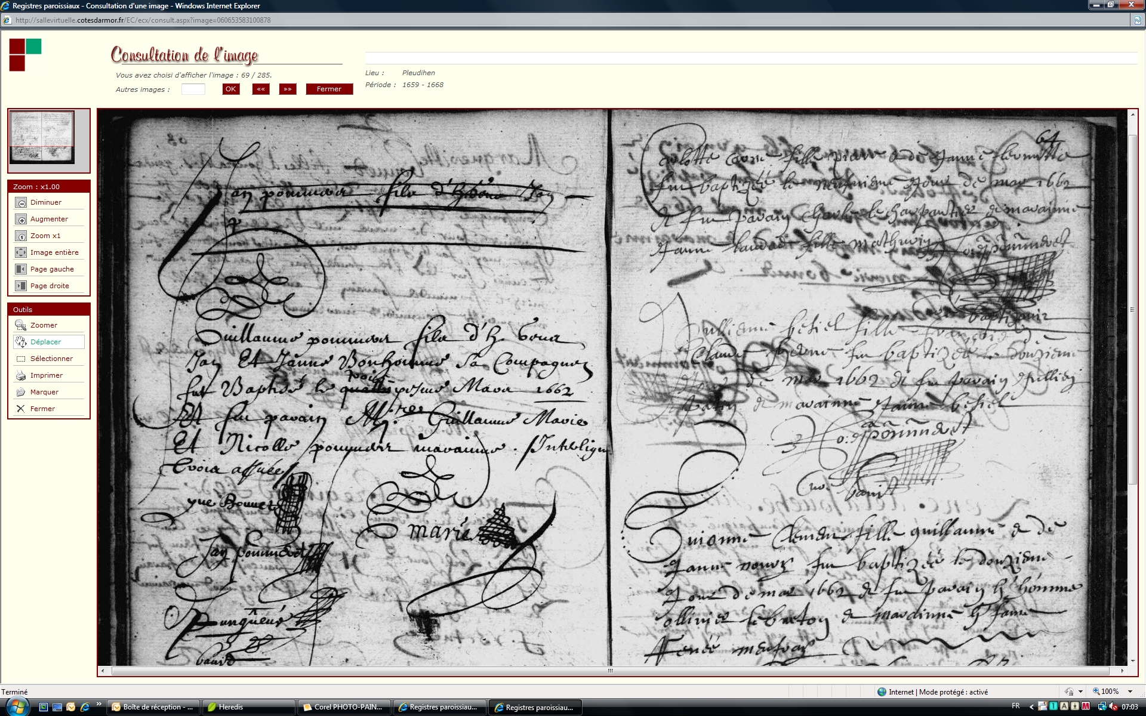Click the page overview thumbnail
The width and height of the screenshot is (1146, 716).
42,137
